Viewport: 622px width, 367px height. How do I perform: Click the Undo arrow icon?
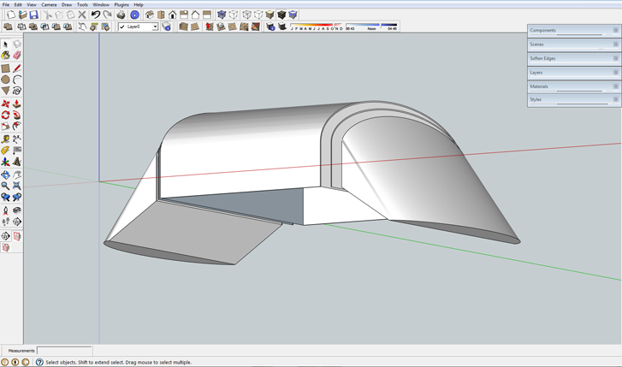(x=96, y=15)
